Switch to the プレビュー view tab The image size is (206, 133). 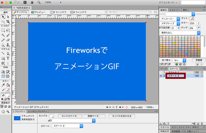click(38, 12)
